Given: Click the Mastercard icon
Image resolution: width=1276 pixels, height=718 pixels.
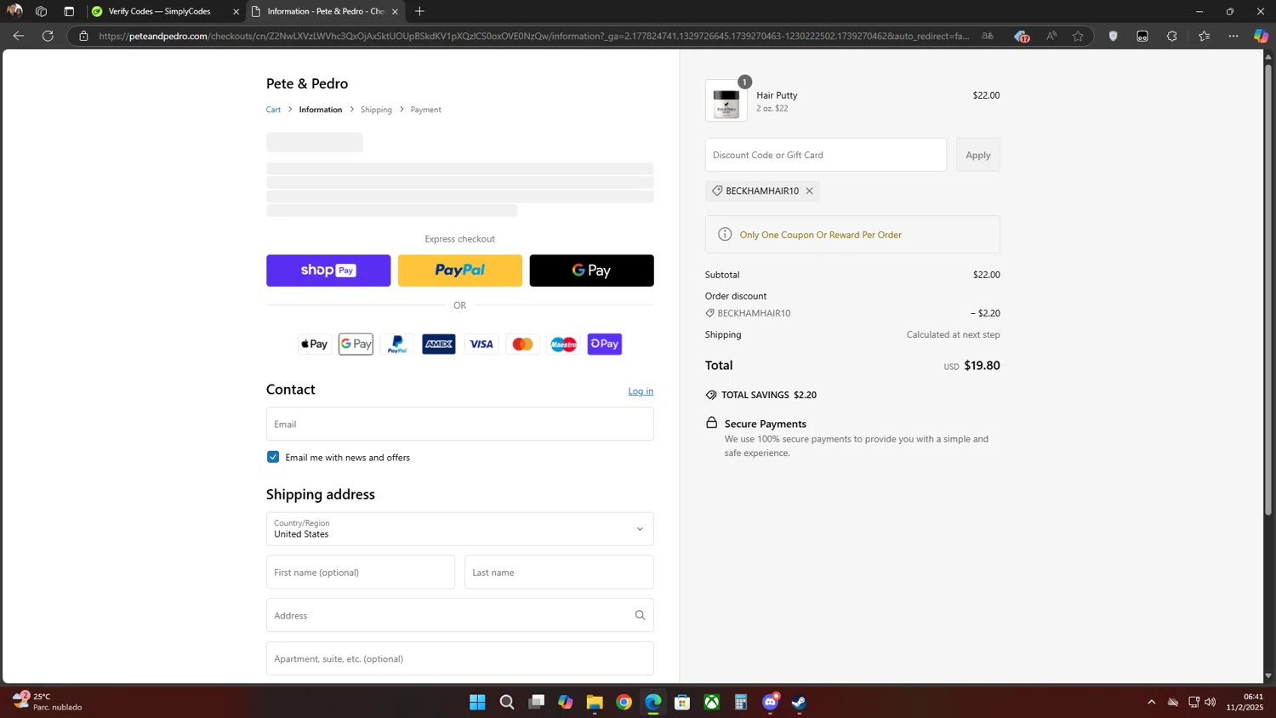Looking at the screenshot, I should (522, 344).
